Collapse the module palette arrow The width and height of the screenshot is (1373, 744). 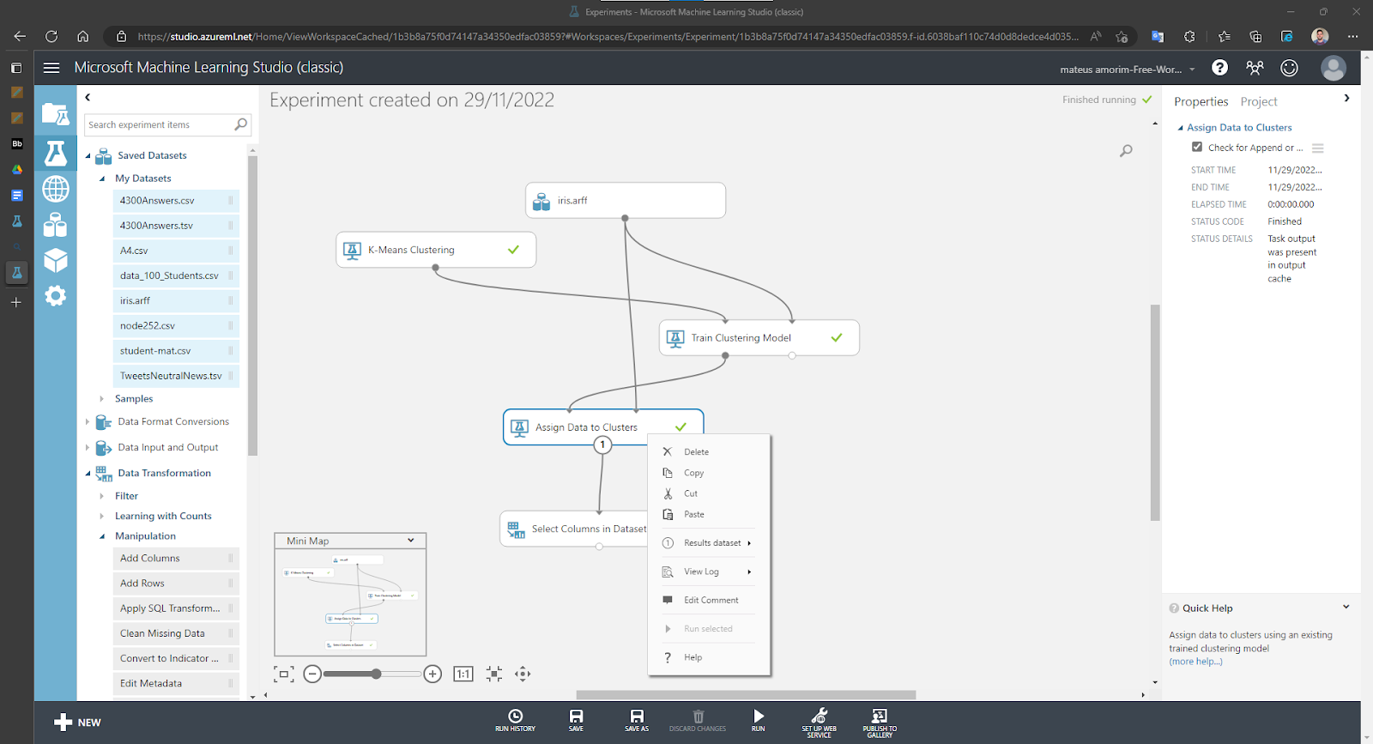coord(88,97)
